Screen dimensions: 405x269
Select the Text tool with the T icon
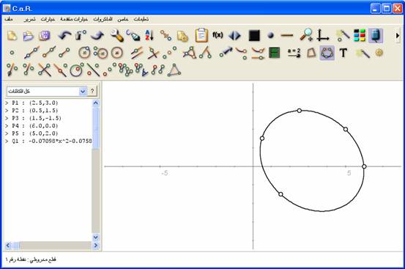click(343, 53)
